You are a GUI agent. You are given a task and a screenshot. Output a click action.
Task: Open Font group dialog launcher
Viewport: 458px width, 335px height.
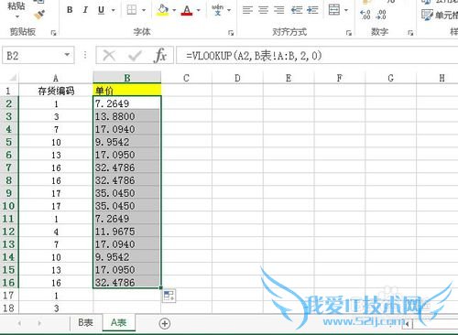(x=231, y=33)
